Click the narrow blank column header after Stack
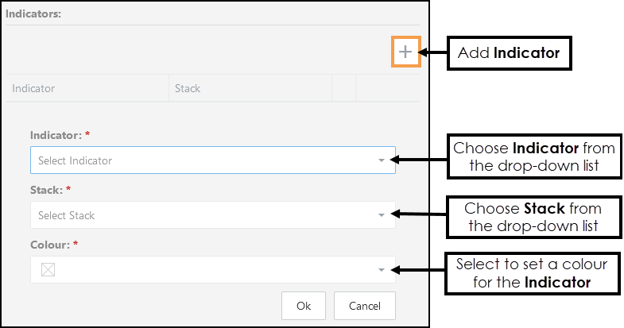This screenshot has width=624, height=328. click(x=343, y=88)
